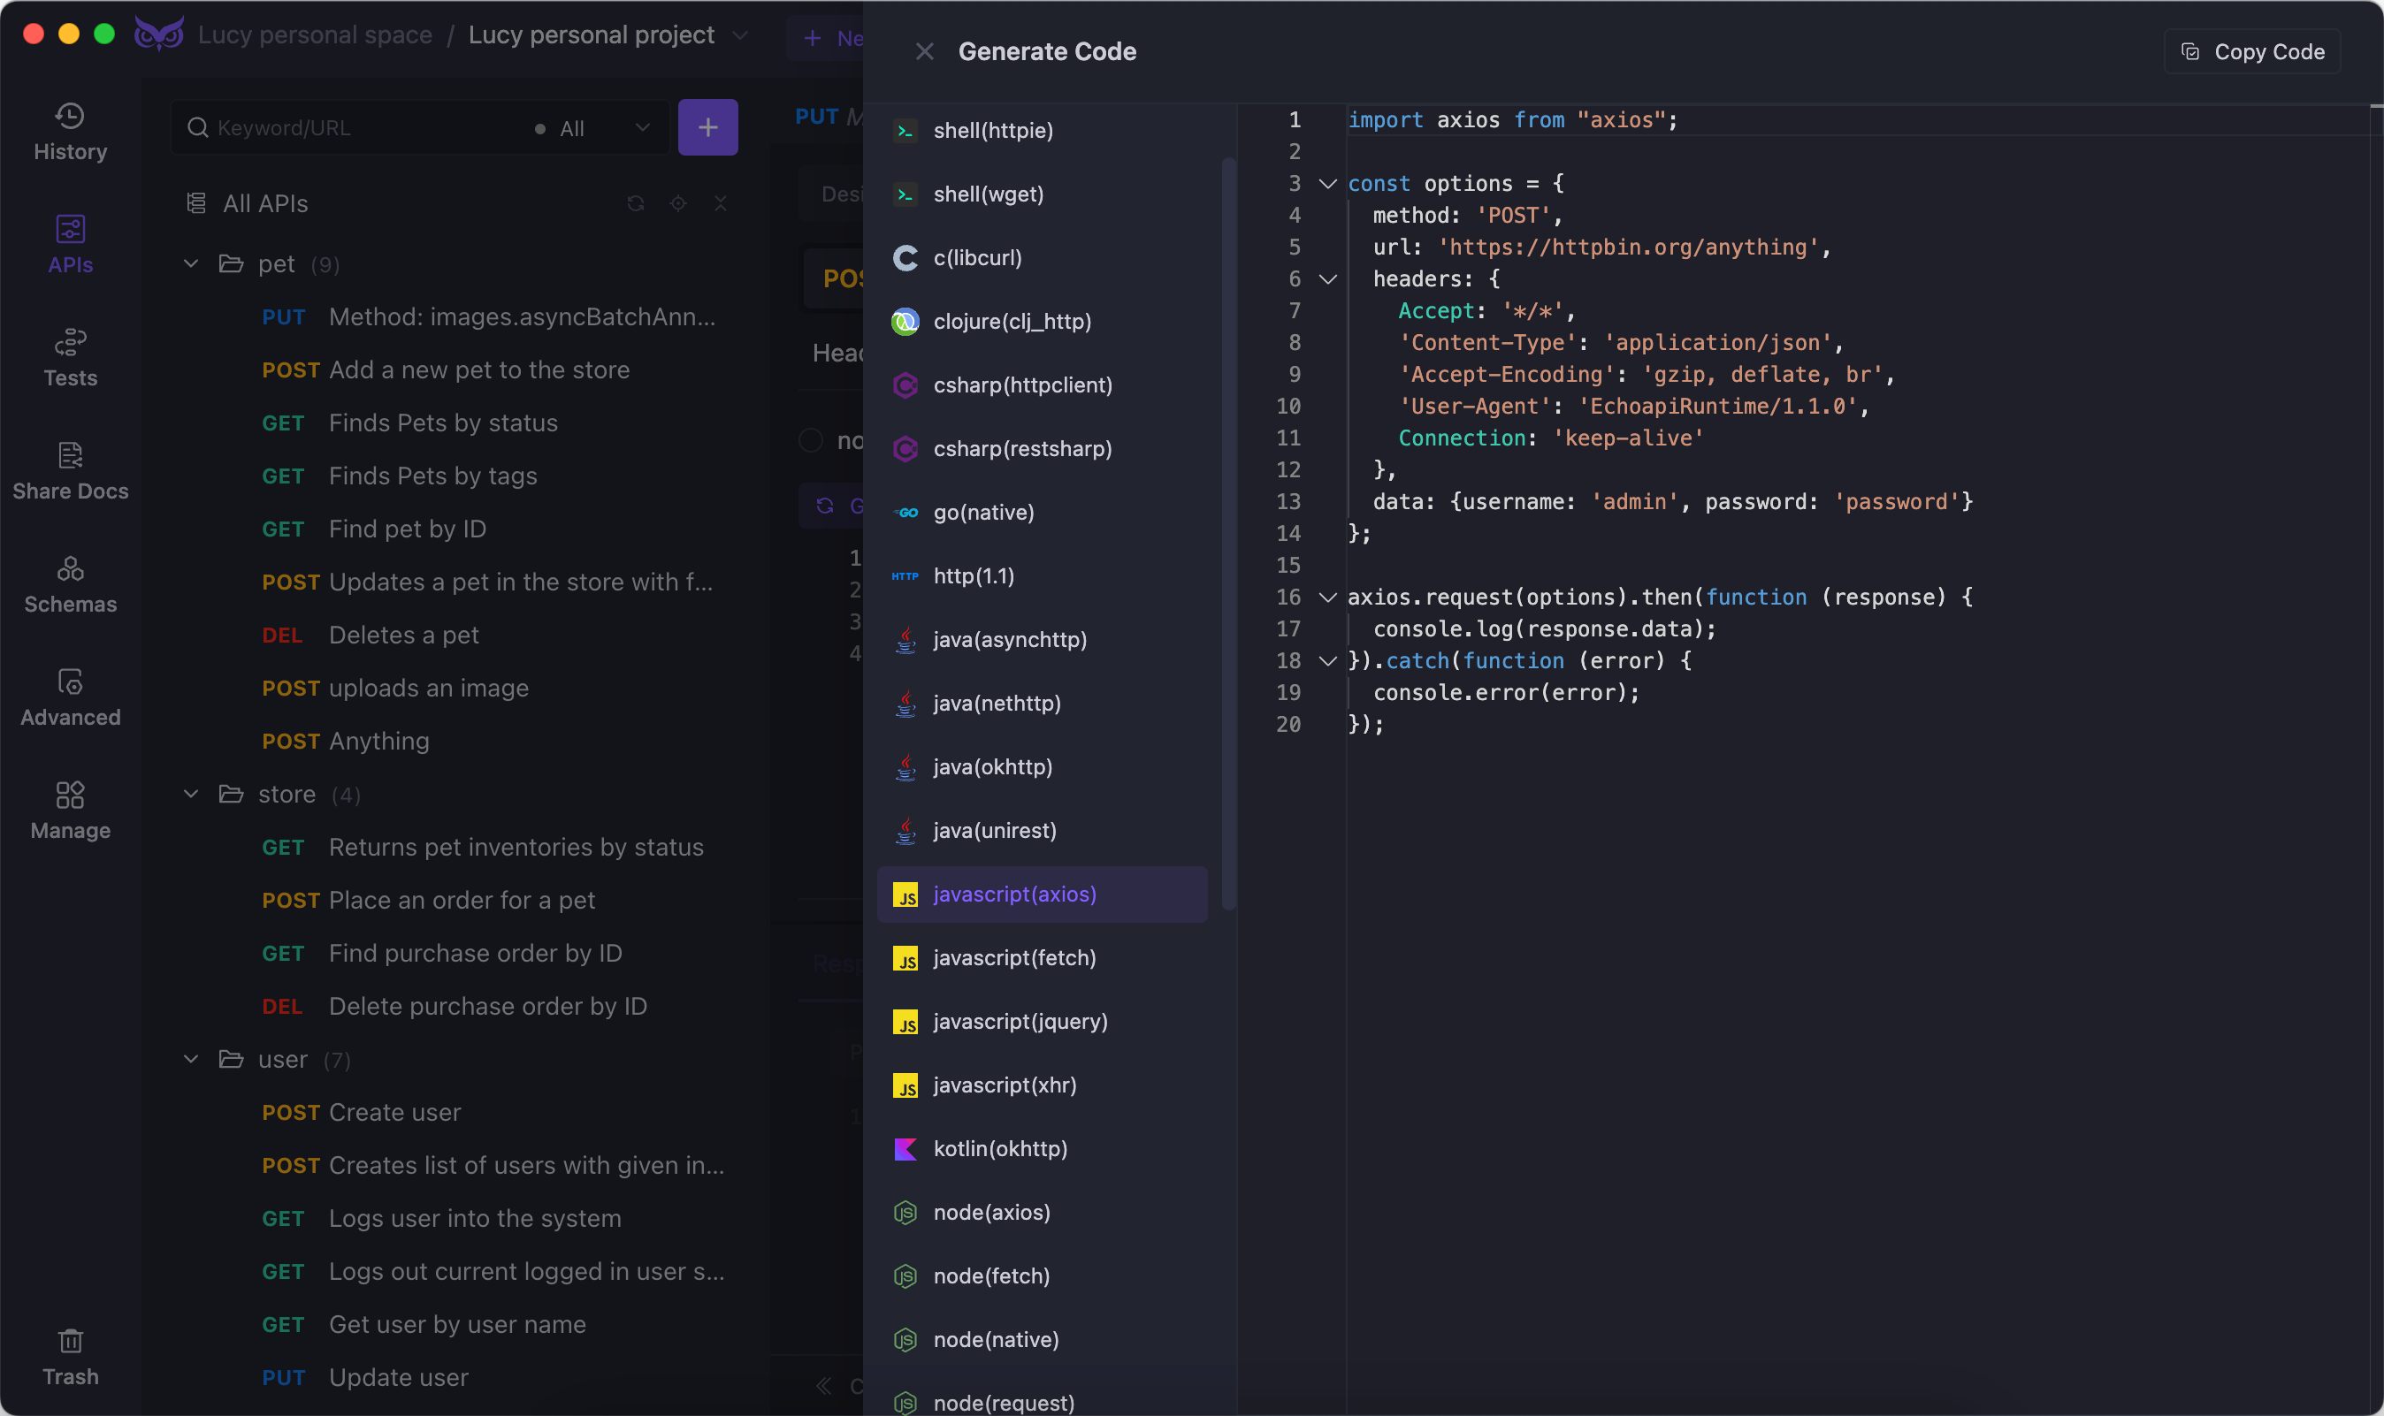Fold code at line 3 chevron
Screen dimensions: 2384x1416
[1327, 183]
